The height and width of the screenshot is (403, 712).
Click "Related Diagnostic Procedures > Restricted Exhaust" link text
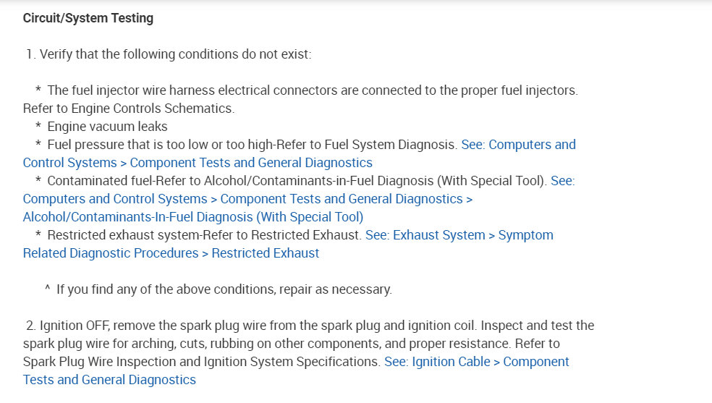171,253
